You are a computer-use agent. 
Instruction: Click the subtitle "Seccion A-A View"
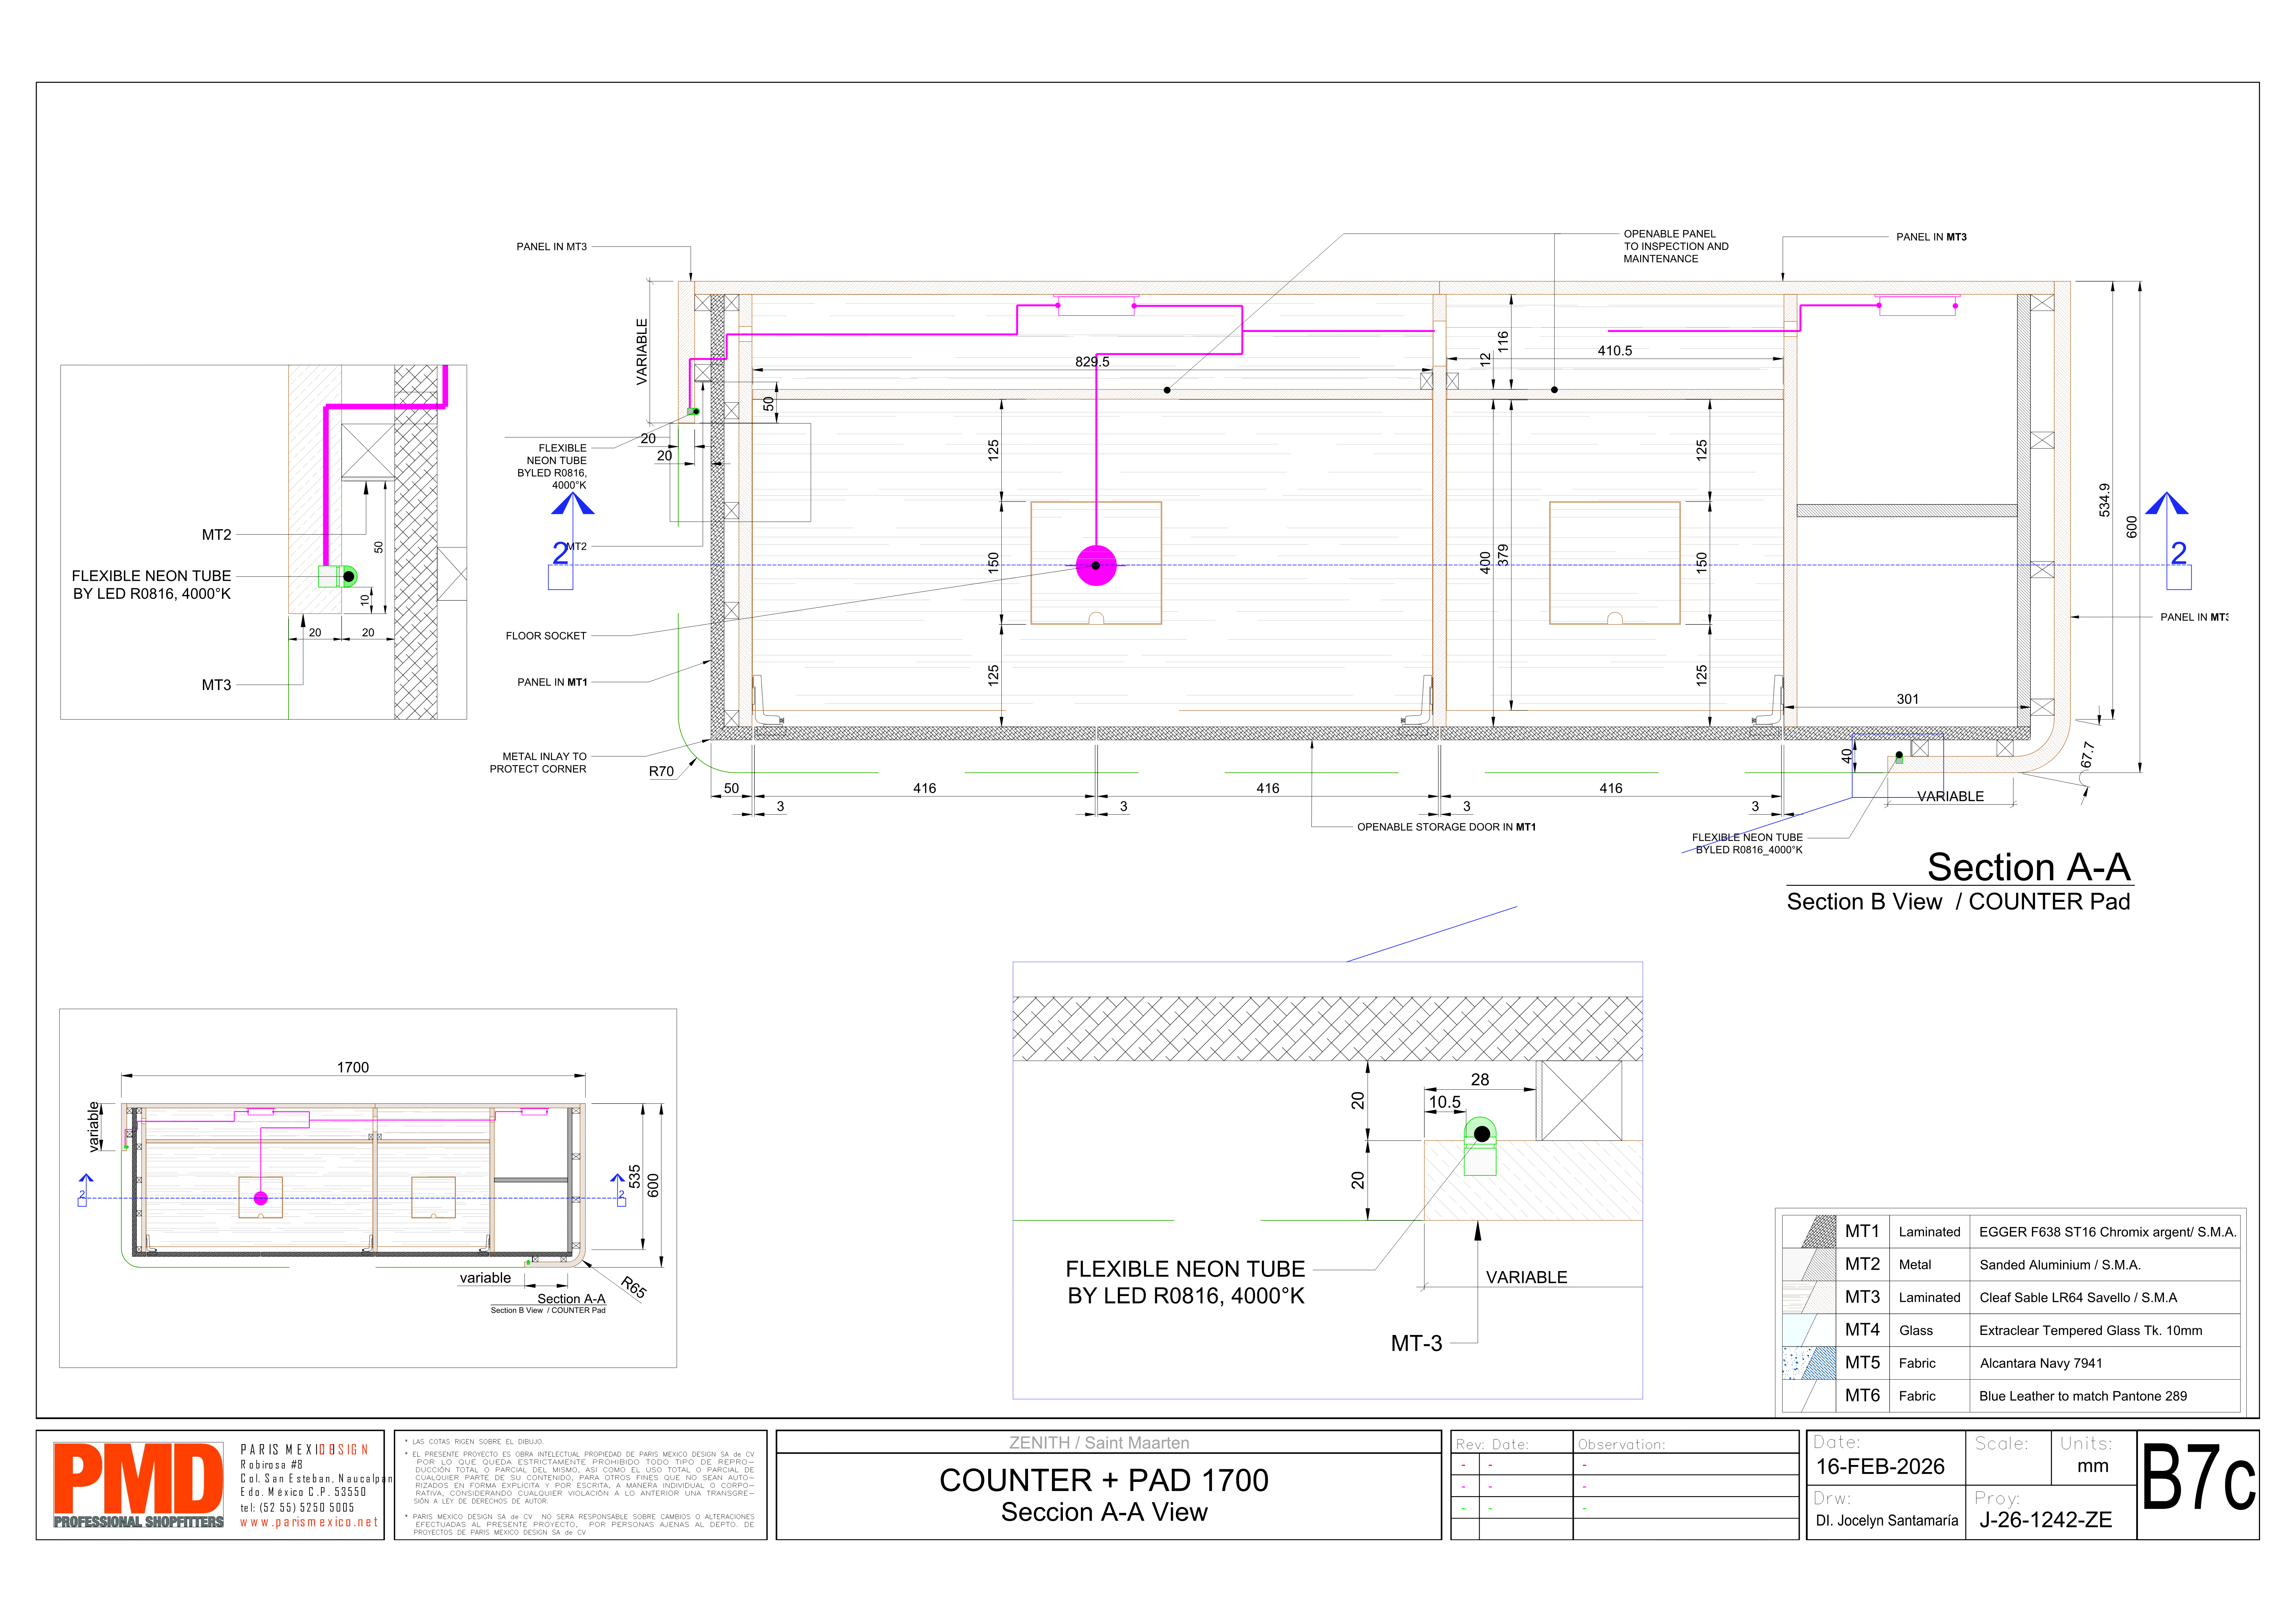click(x=1104, y=1512)
